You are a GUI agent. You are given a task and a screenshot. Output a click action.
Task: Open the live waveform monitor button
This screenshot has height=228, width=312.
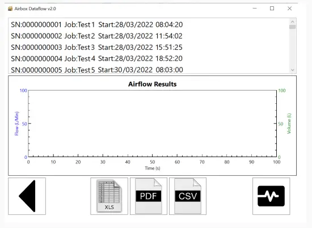[271, 196]
